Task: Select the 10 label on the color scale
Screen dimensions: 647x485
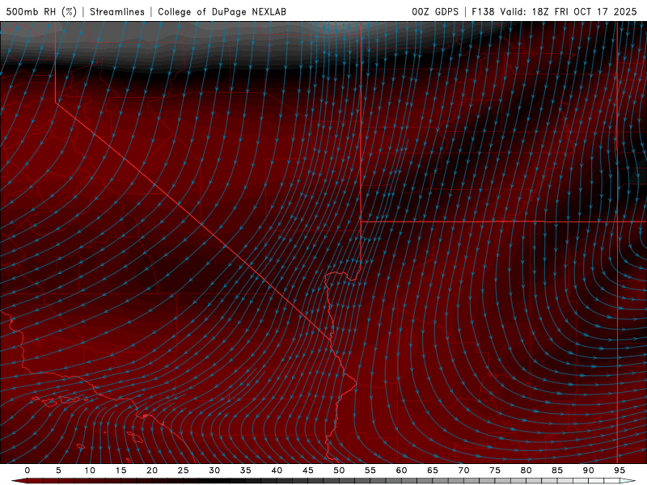Action: (90, 470)
